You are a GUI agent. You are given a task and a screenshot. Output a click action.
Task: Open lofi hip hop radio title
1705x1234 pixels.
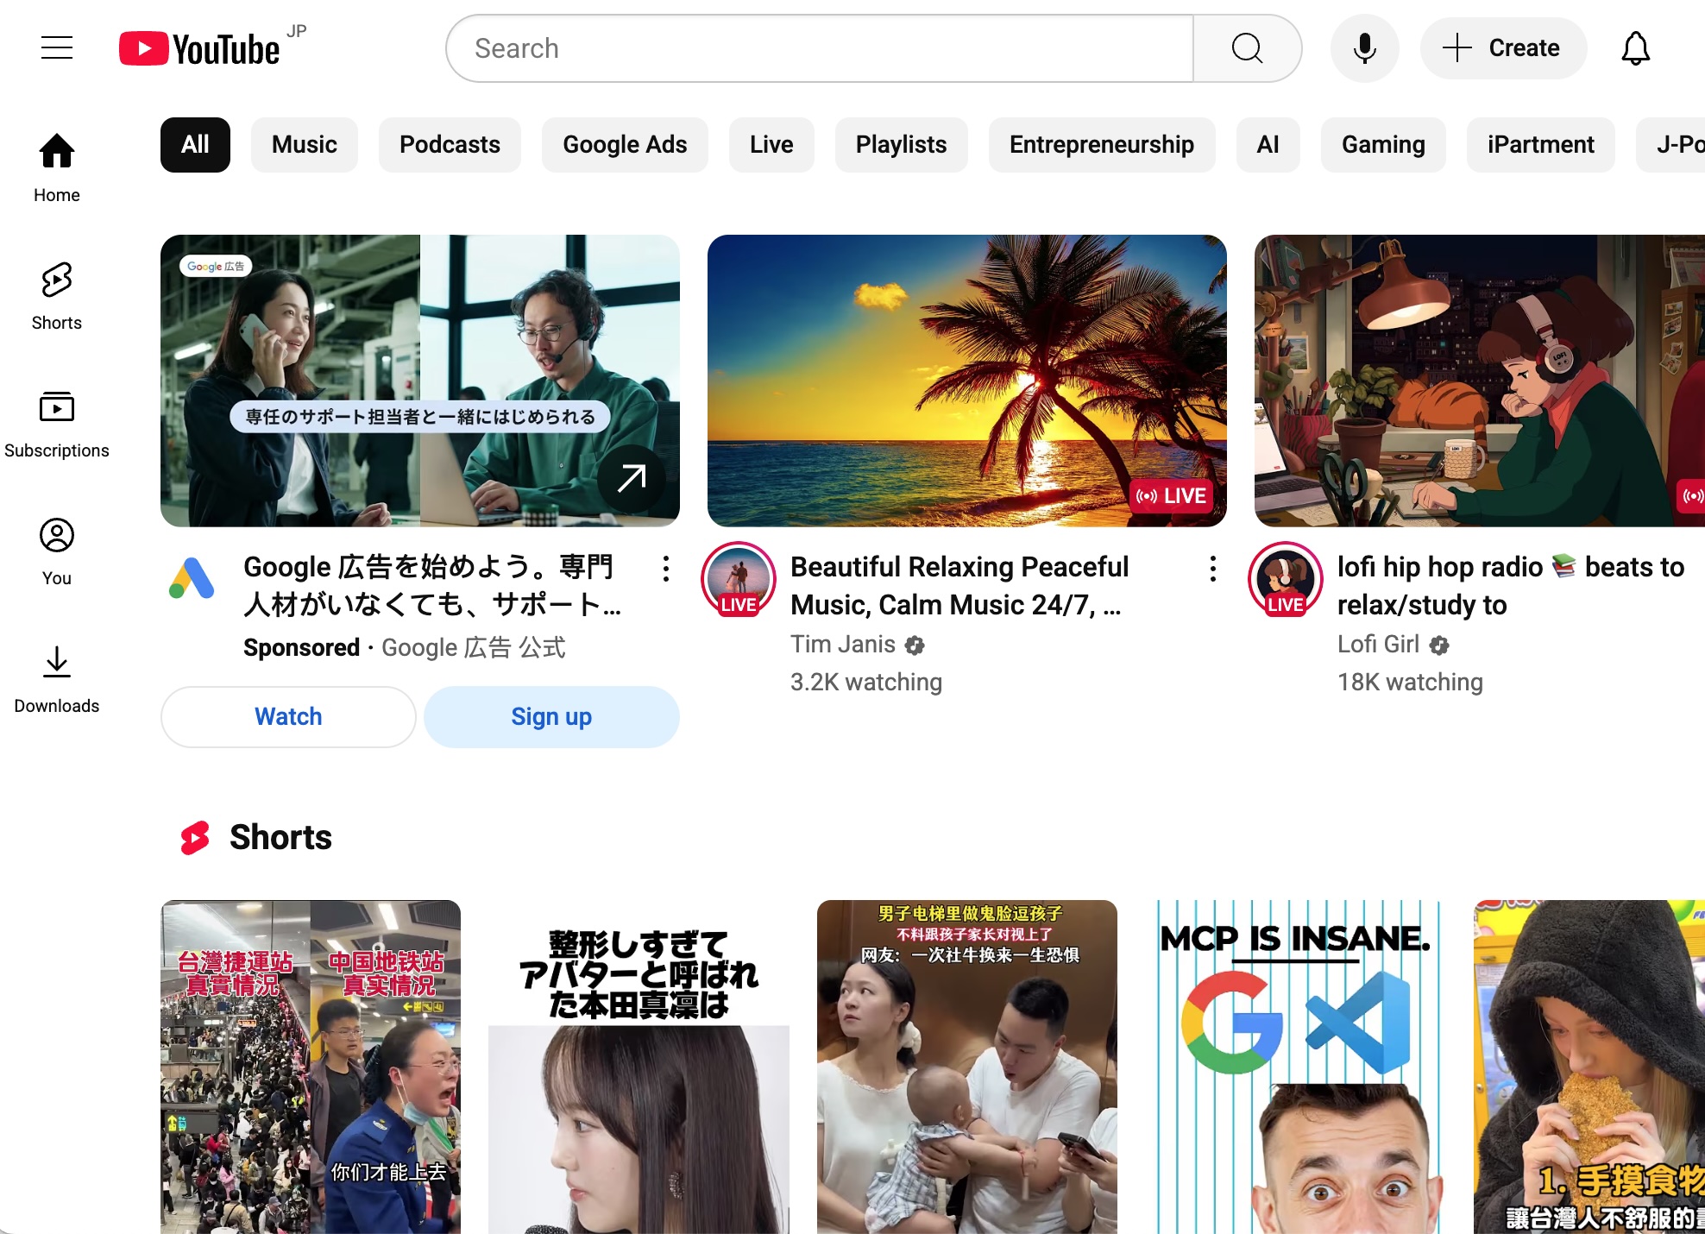click(1511, 586)
